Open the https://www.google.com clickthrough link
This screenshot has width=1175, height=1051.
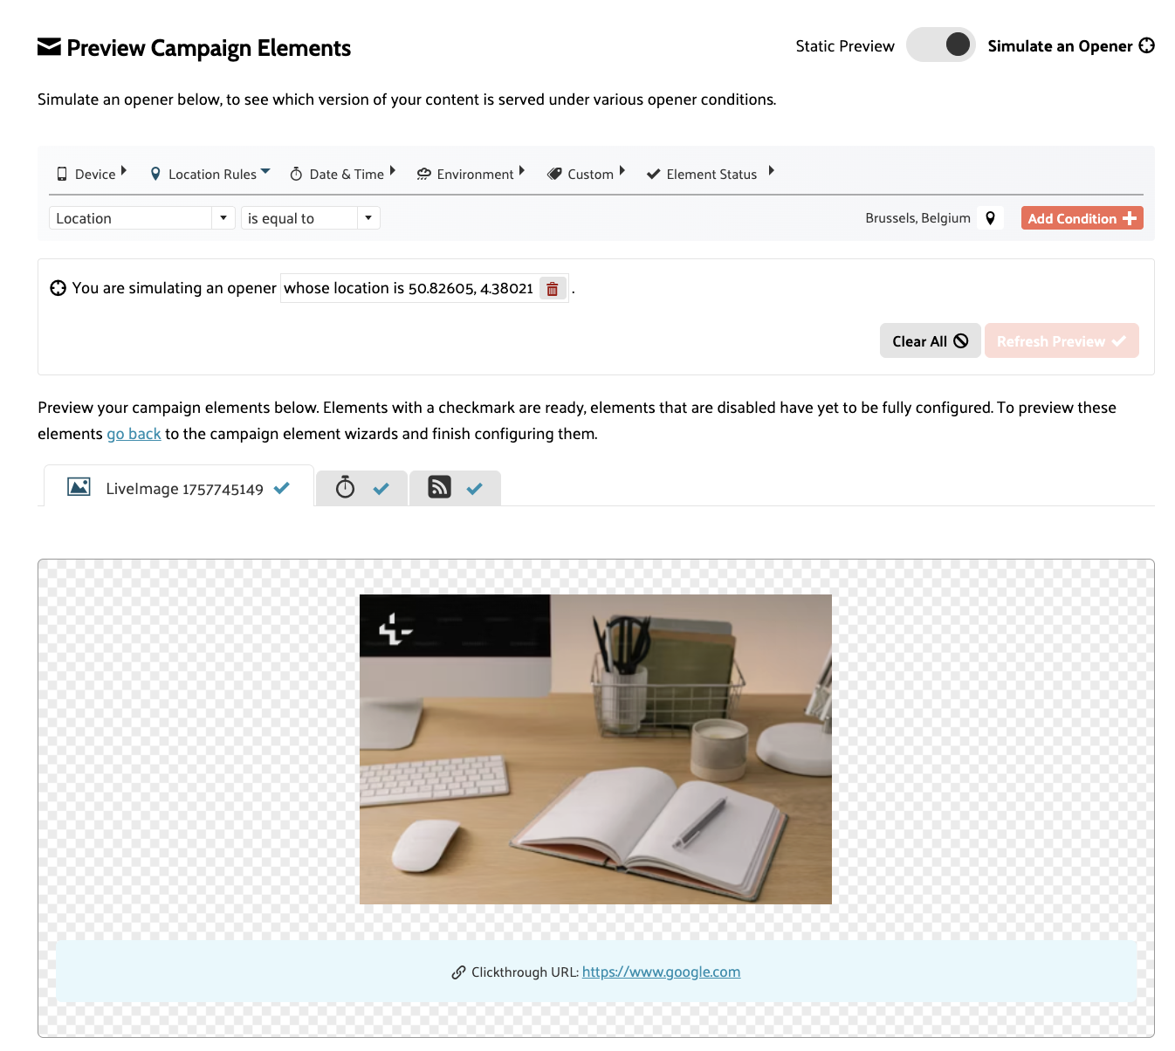(x=661, y=972)
